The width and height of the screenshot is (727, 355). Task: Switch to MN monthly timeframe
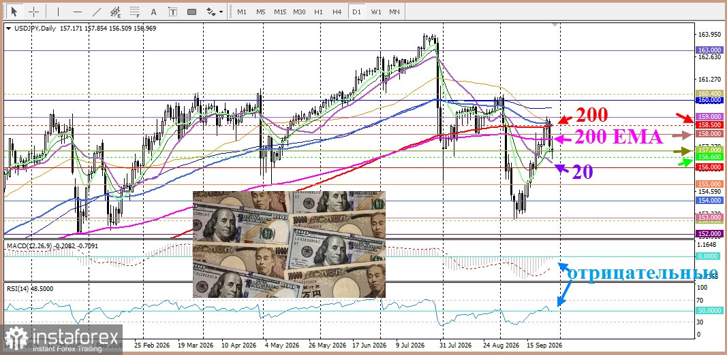click(x=394, y=12)
